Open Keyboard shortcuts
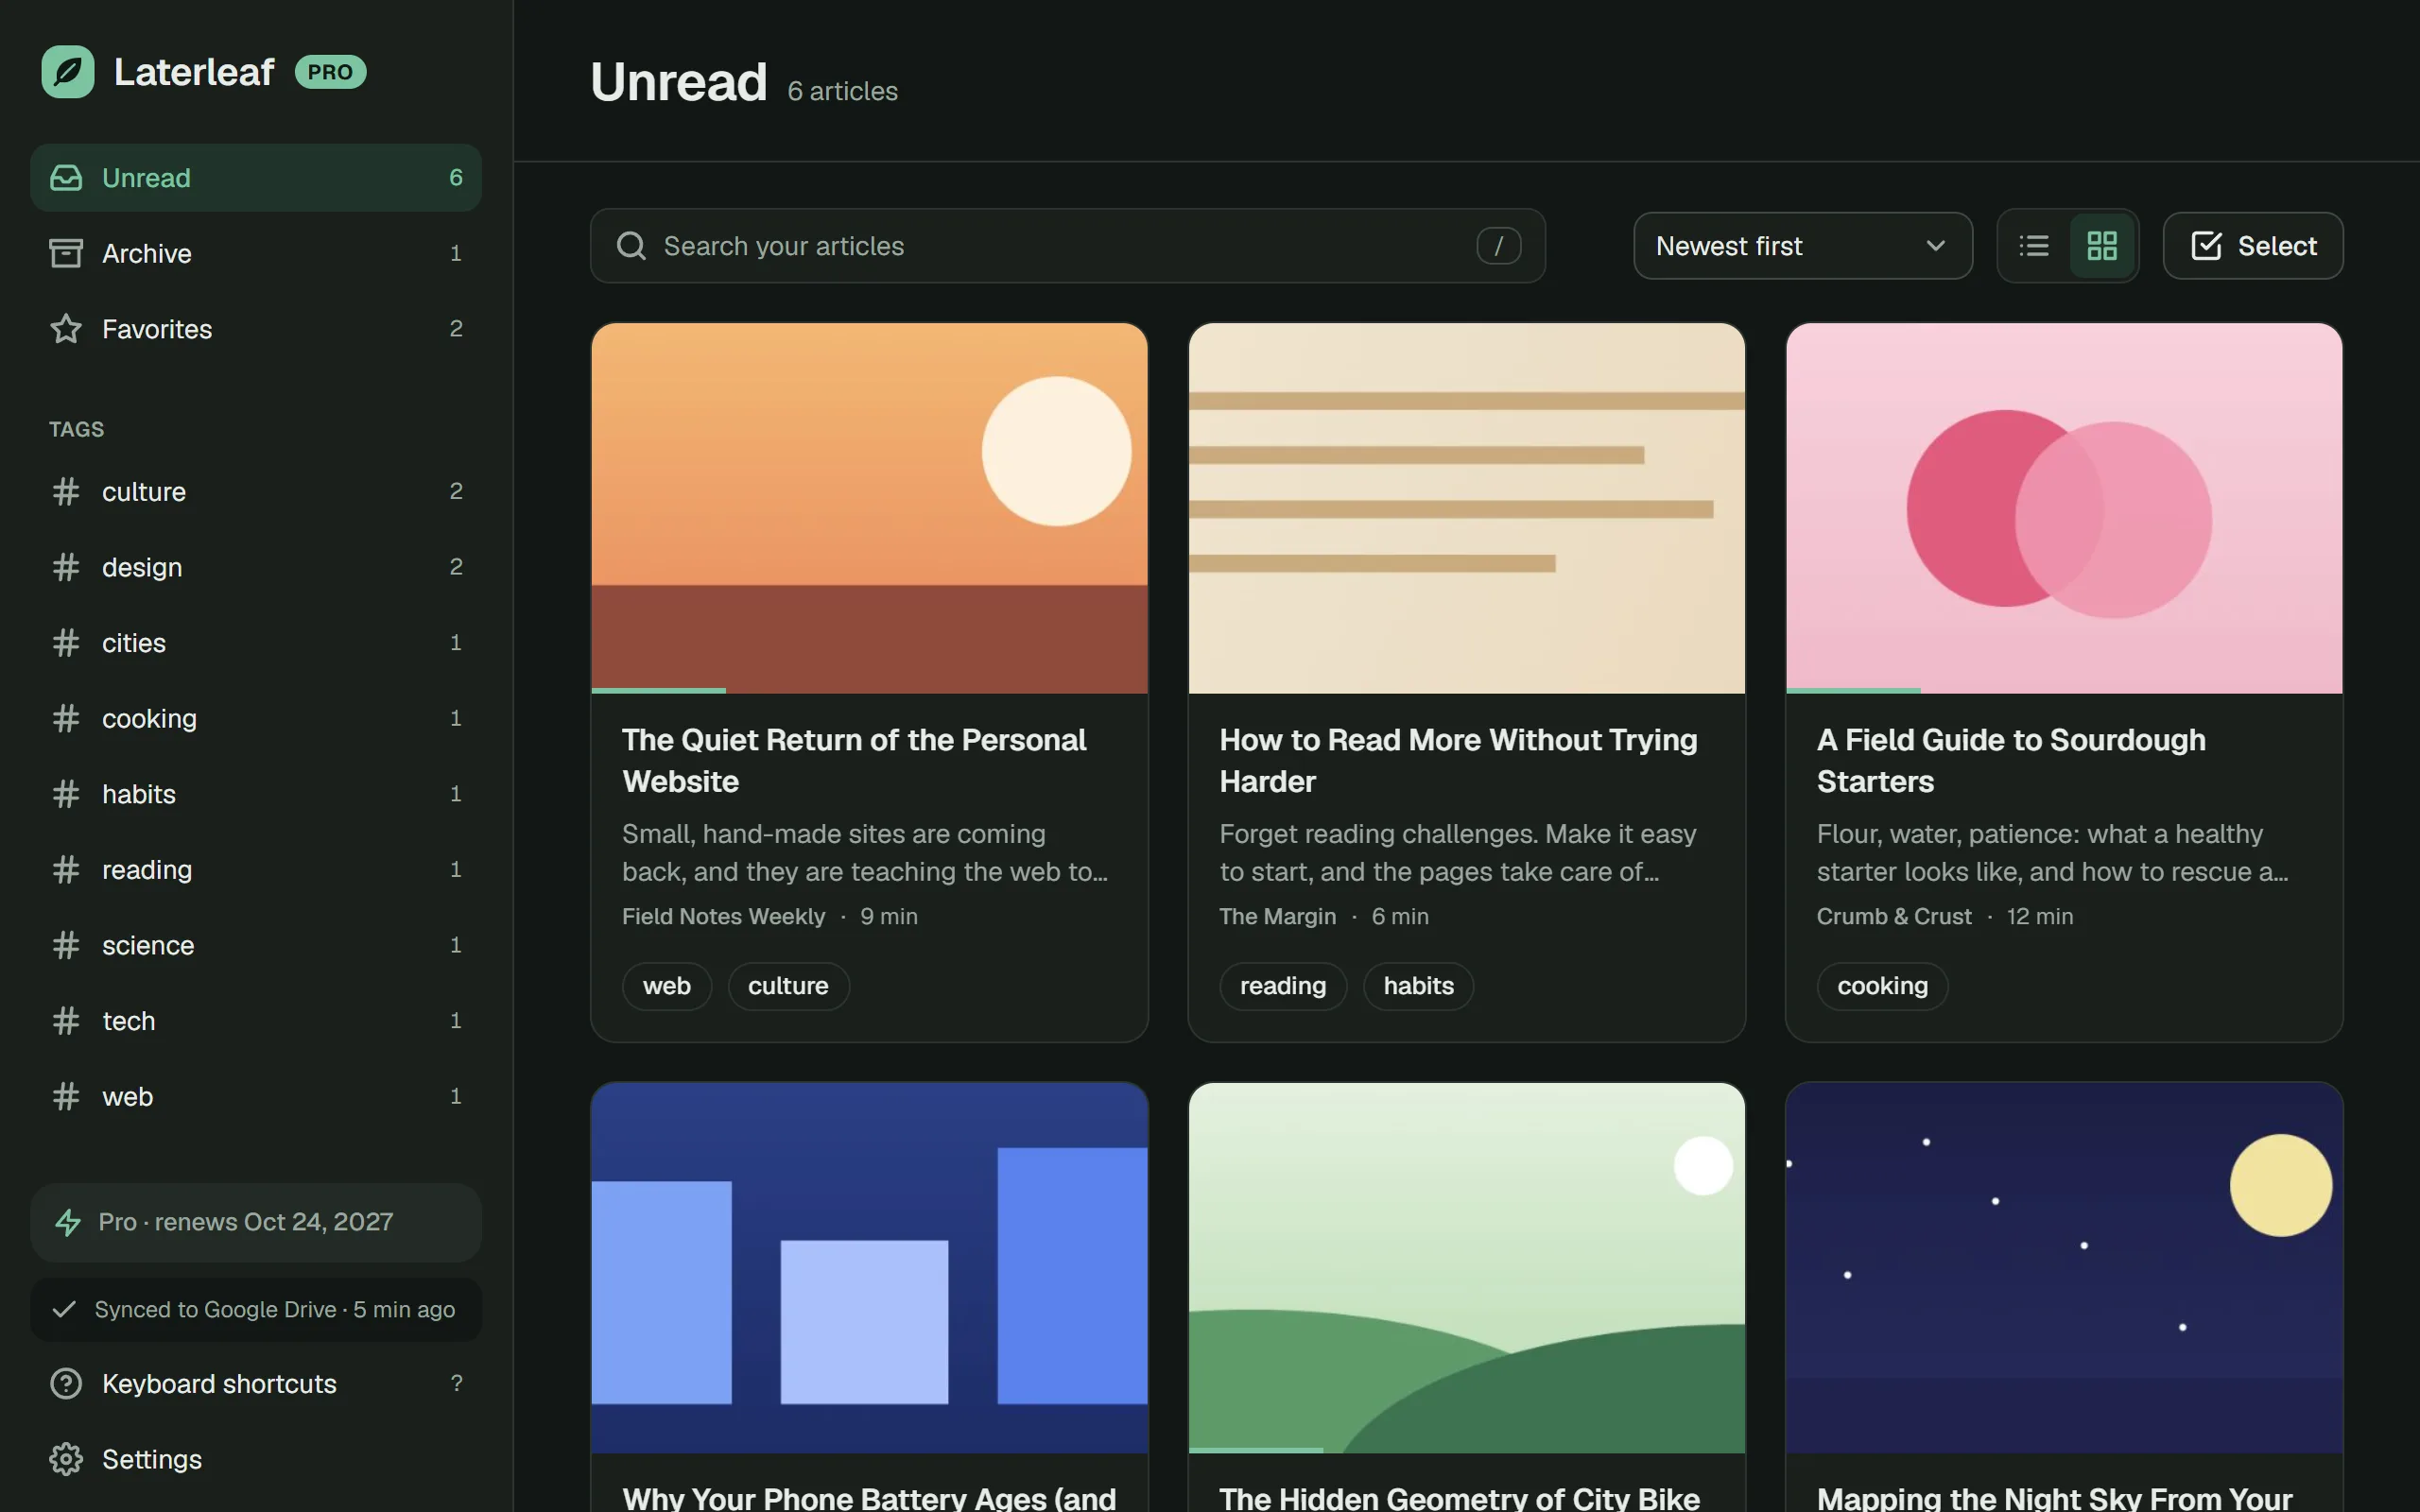2420x1512 pixels. [x=256, y=1384]
